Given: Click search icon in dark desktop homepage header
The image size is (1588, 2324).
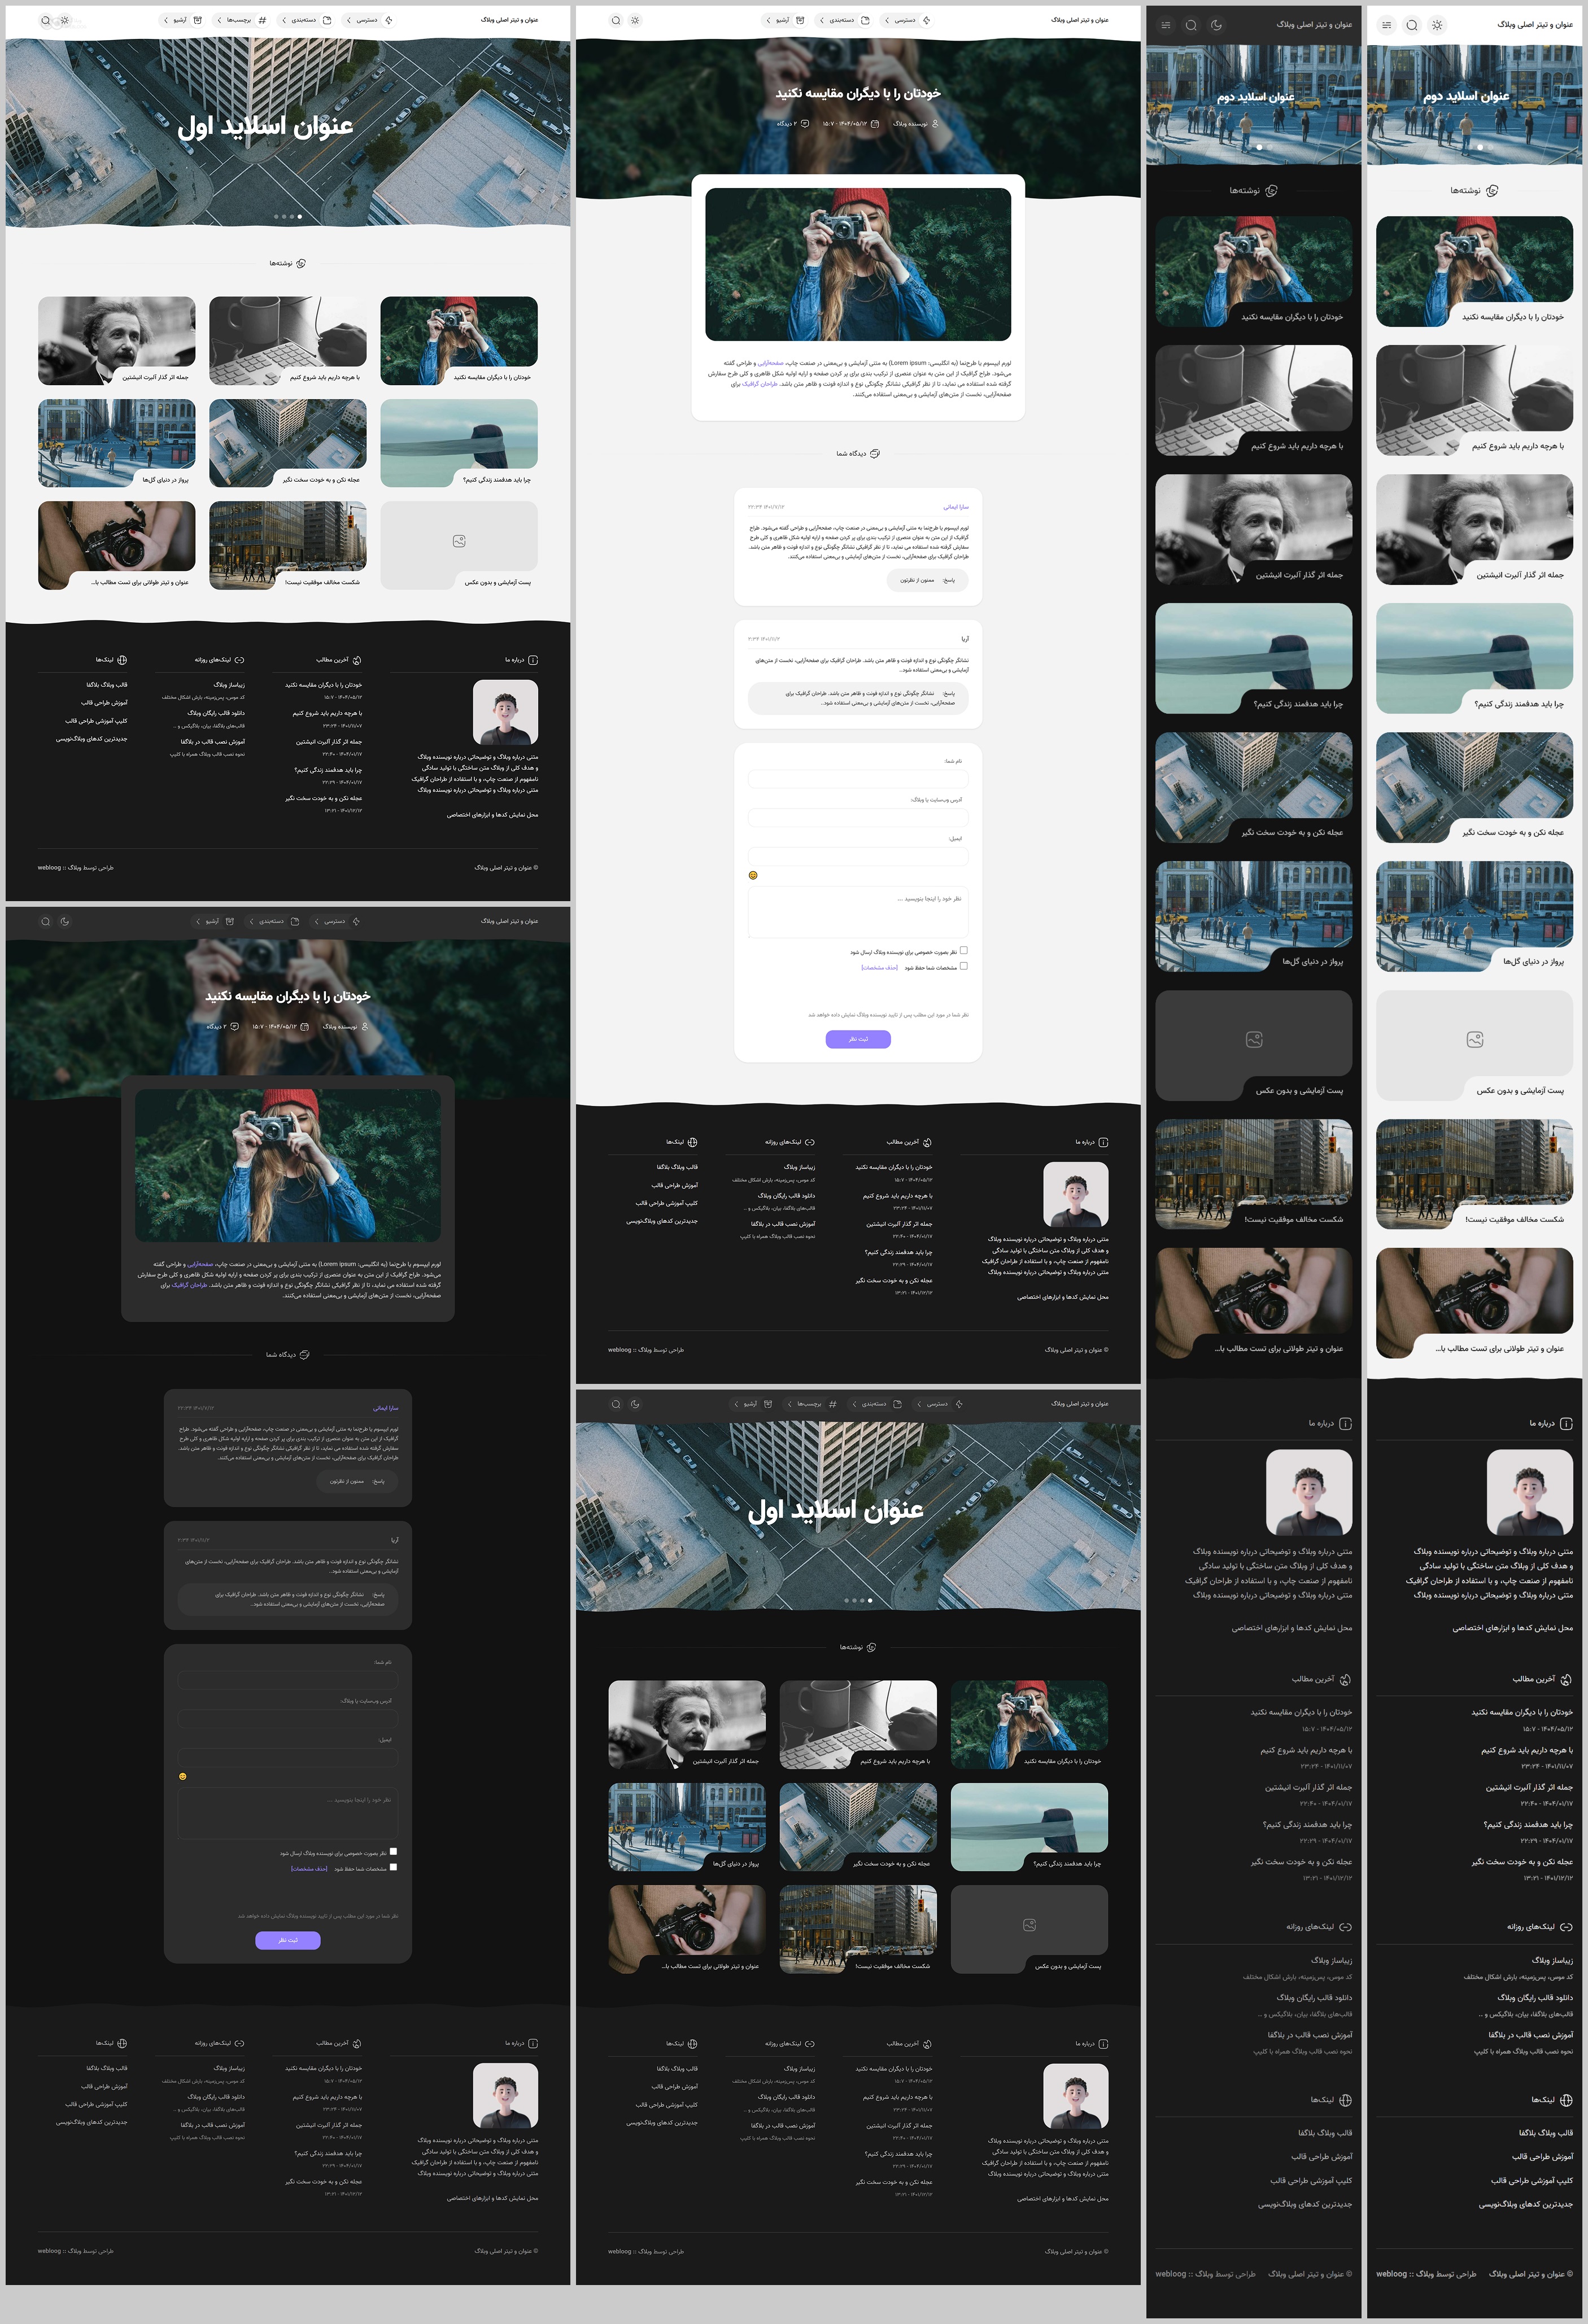Looking at the screenshot, I should tap(616, 1404).
